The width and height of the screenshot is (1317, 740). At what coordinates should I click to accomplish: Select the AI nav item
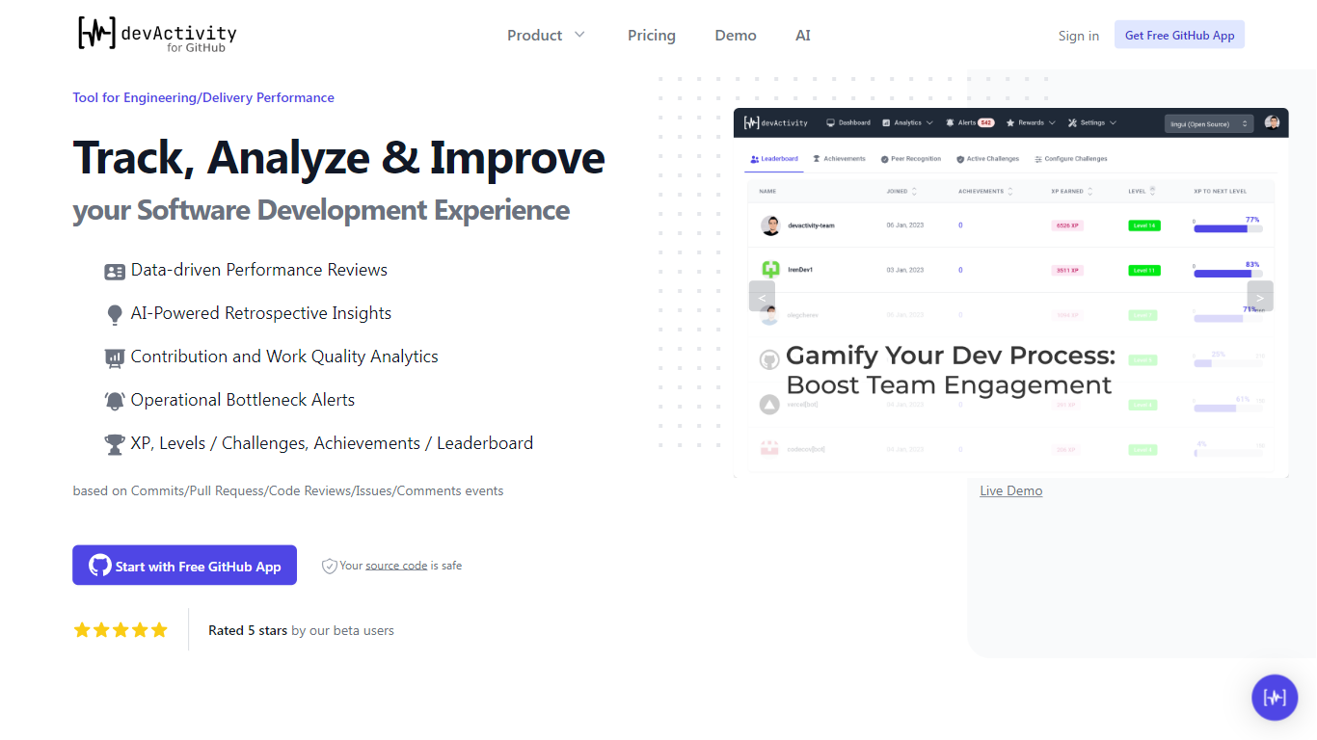pyautogui.click(x=803, y=36)
